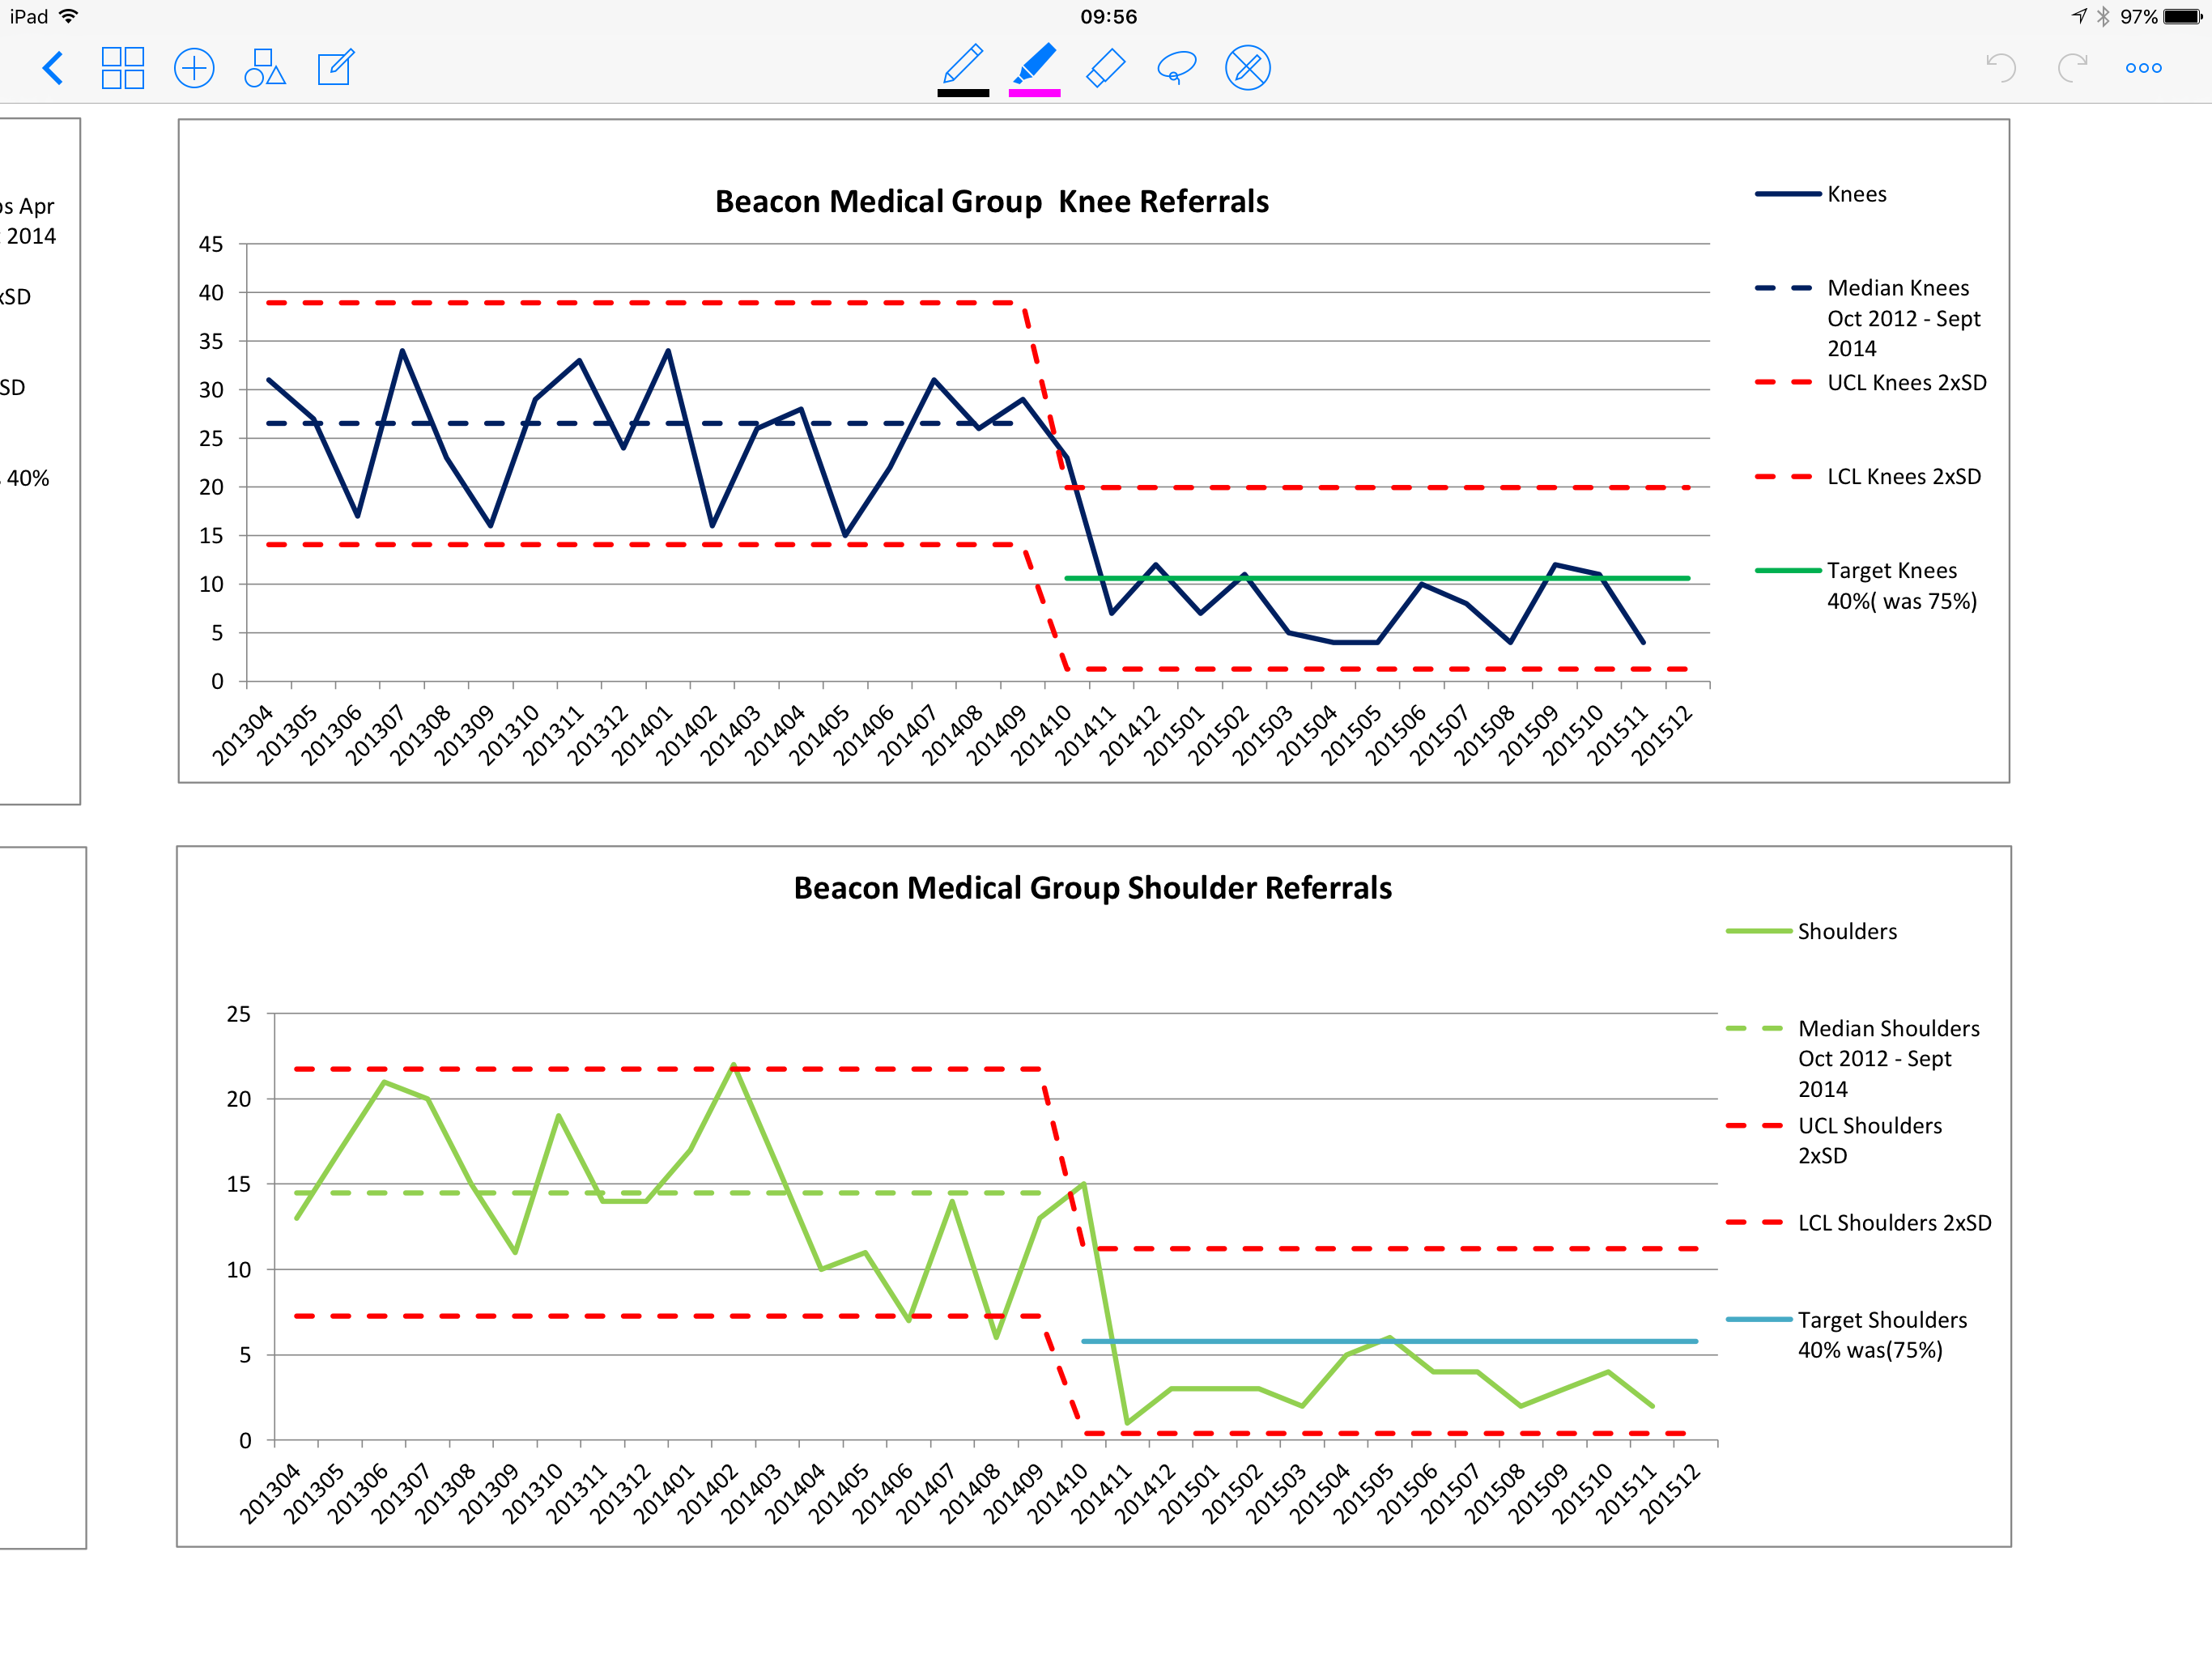Tap the 09:56 clock

pos(1108,17)
